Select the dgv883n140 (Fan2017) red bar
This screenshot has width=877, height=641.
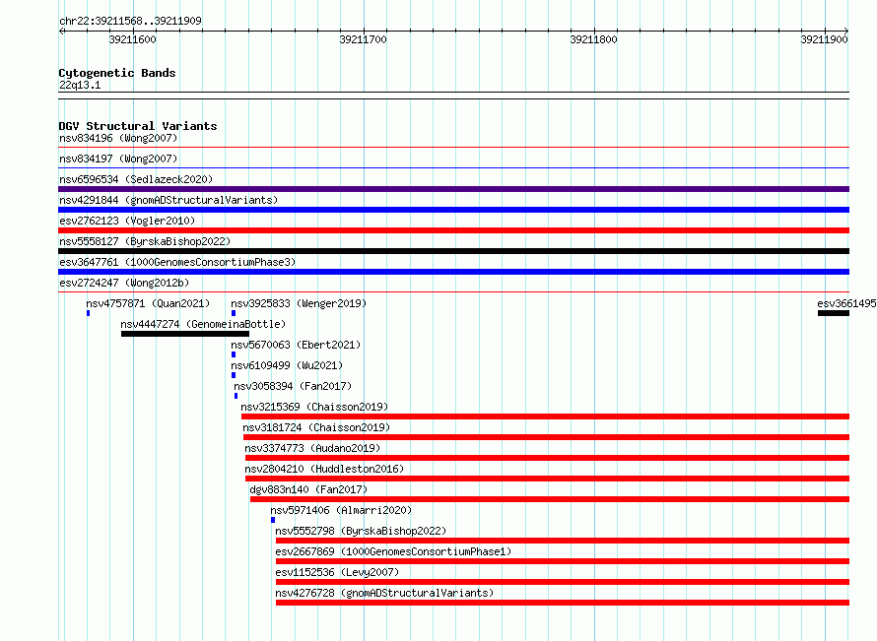click(550, 499)
